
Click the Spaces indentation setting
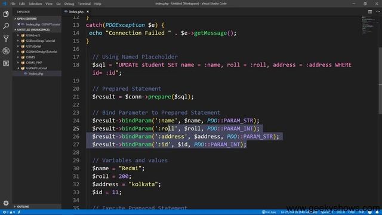(x=326, y=212)
